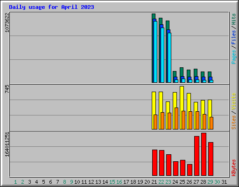Image resolution: width=239 pixels, height=187 pixels.
Task: Click the cyan Pages bar for day 21
Action: point(155,52)
